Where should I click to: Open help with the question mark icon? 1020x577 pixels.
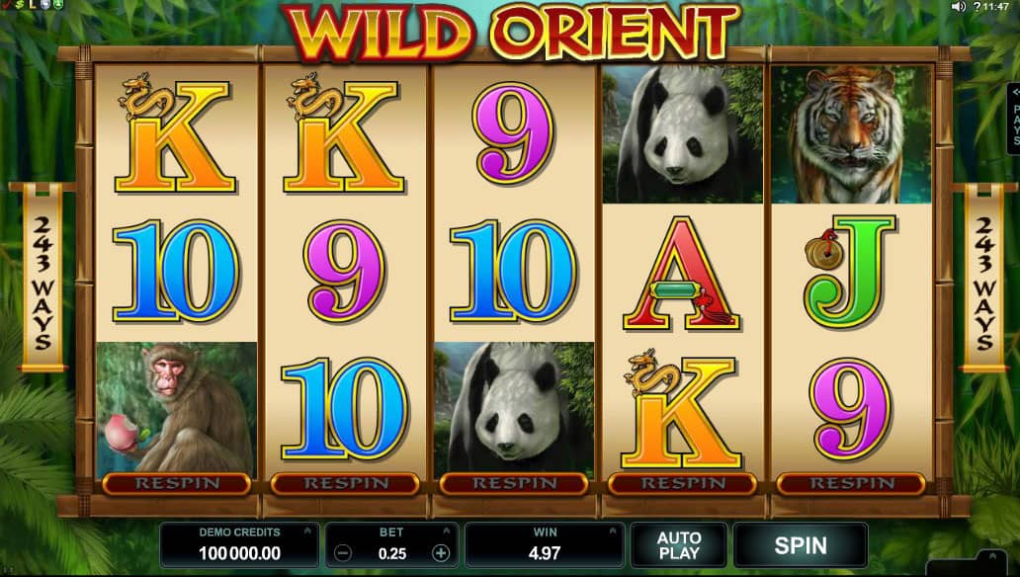977,7
